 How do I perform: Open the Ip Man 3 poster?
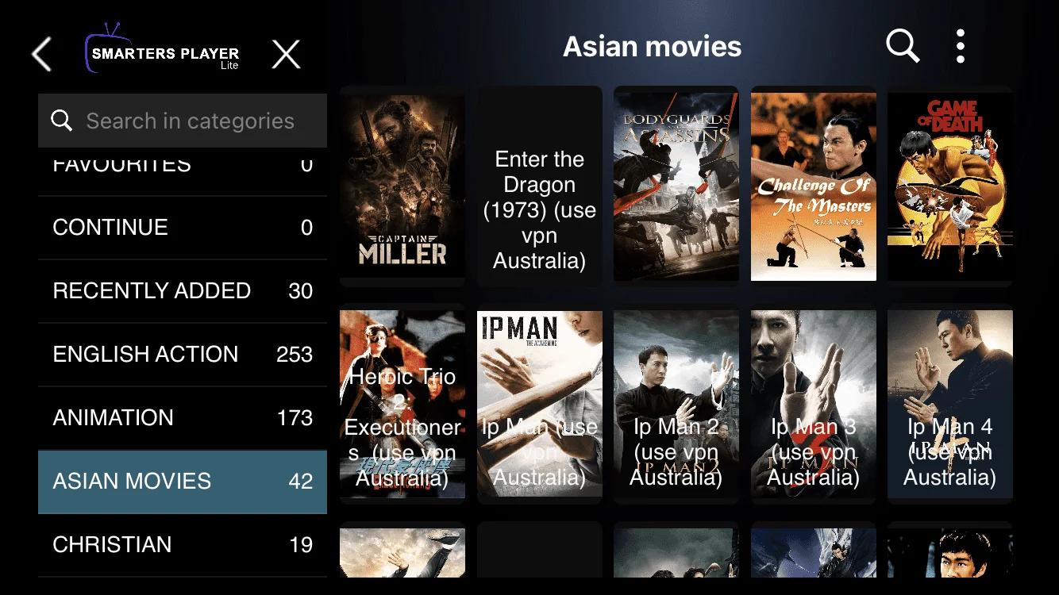(x=814, y=405)
